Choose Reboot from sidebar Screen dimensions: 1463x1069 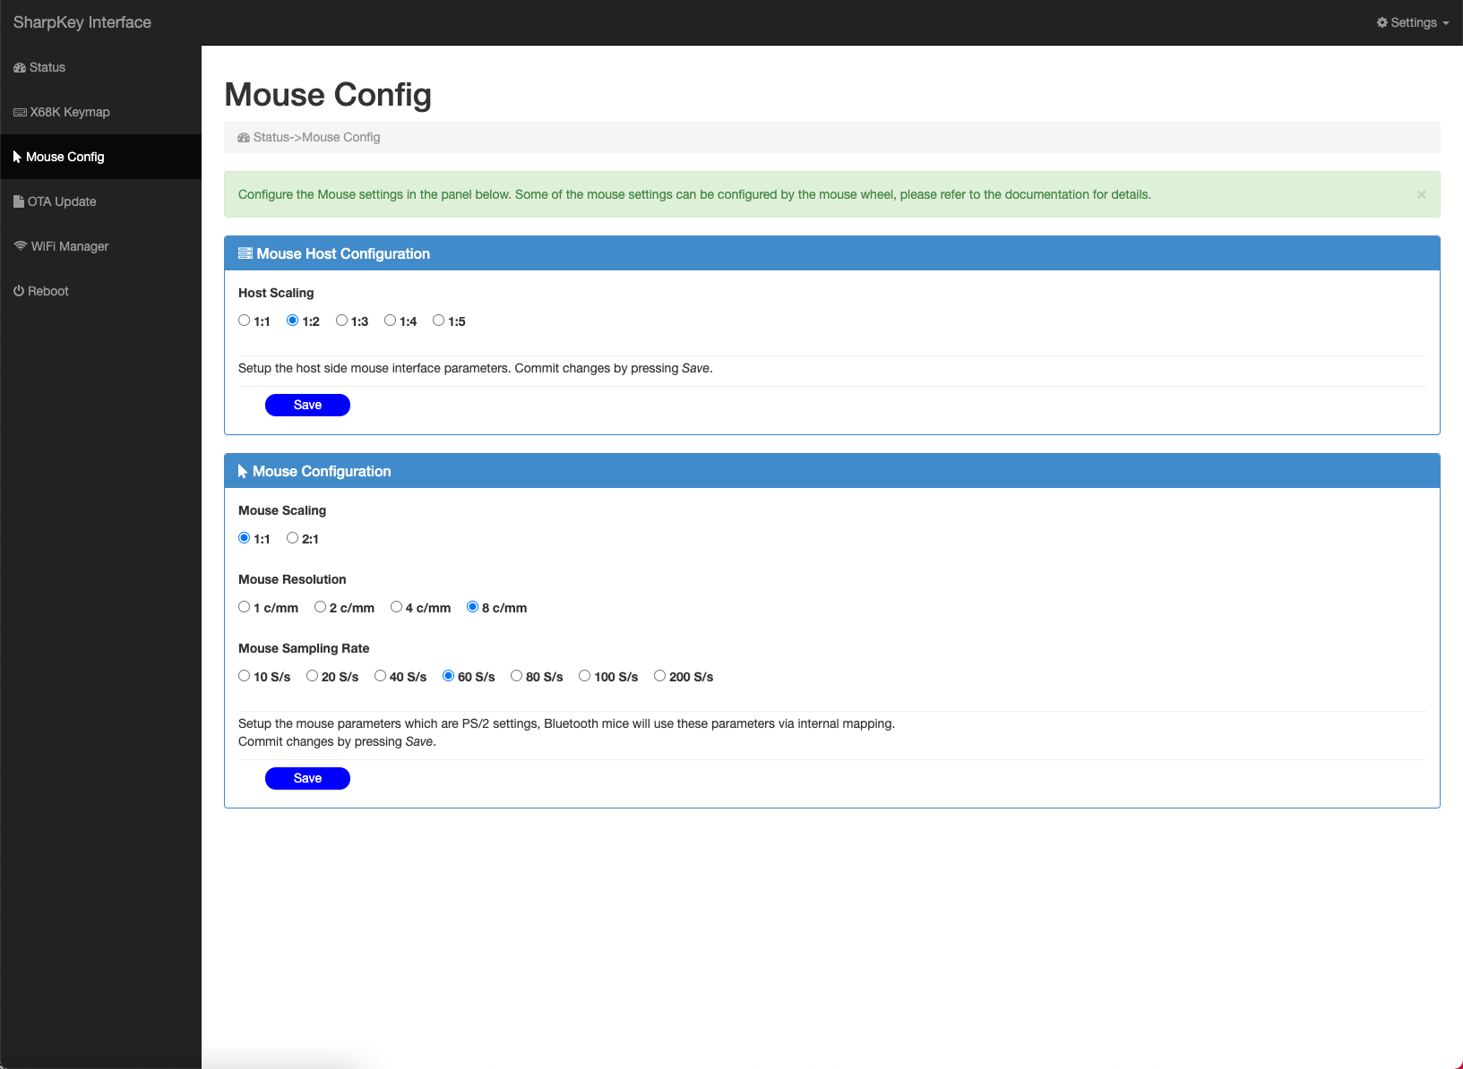pos(100,291)
